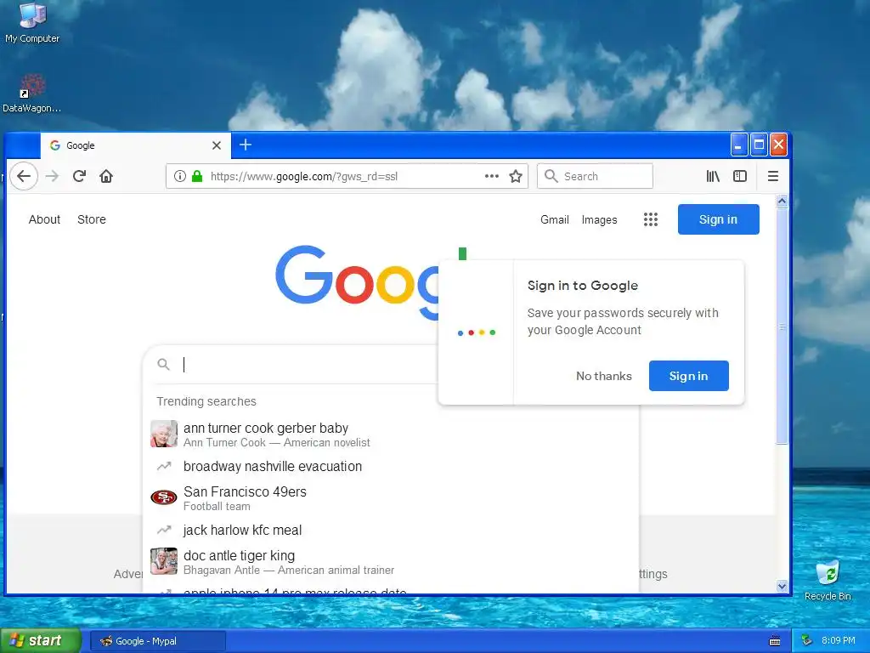This screenshot has height=653, width=870.
Task: Open the Windows Start menu
Action: 41,641
